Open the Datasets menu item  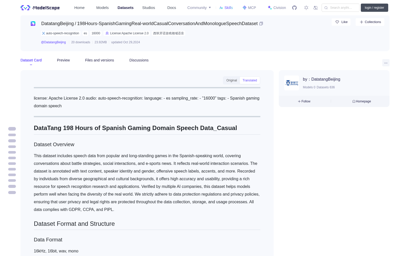(126, 8)
